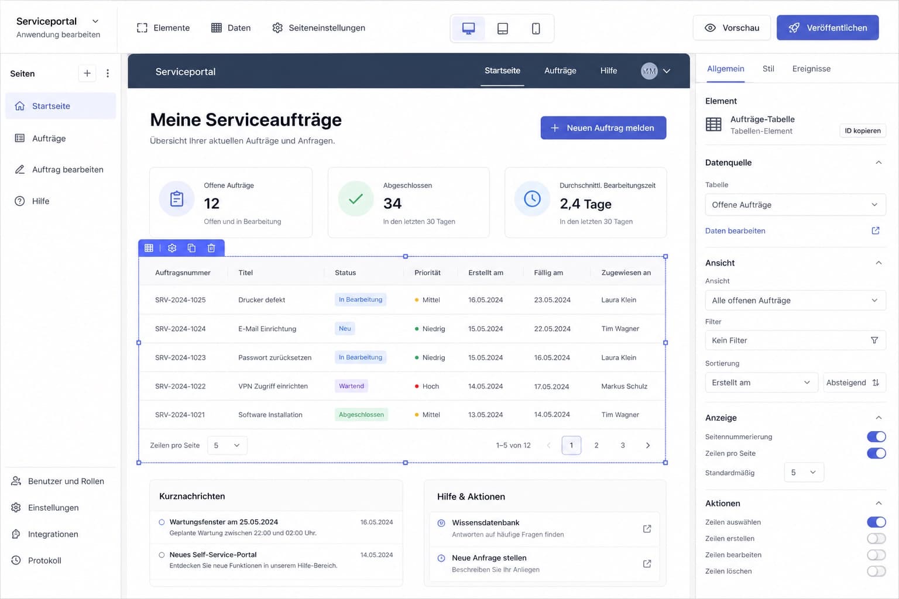The image size is (899, 599).
Task: Click the table icon in element toolbar
Action: coord(149,248)
